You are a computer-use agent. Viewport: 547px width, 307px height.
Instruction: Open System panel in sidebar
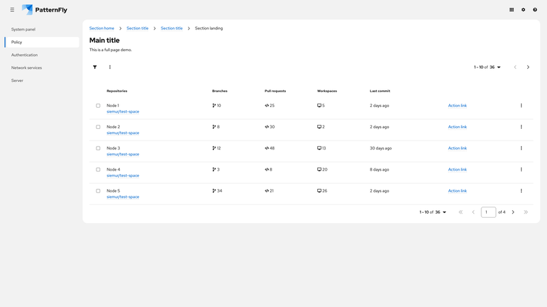pyautogui.click(x=23, y=29)
